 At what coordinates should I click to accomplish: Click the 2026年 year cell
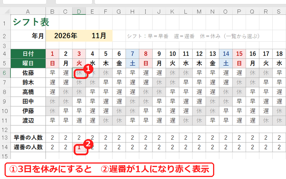[66, 36]
